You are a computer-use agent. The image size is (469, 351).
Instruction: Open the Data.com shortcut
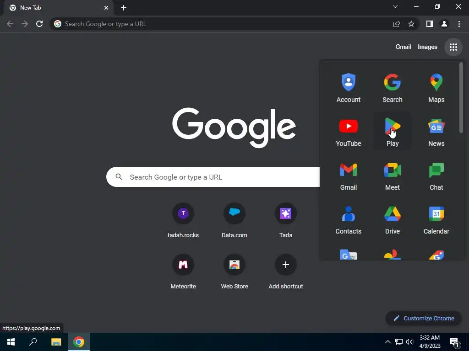234,220
